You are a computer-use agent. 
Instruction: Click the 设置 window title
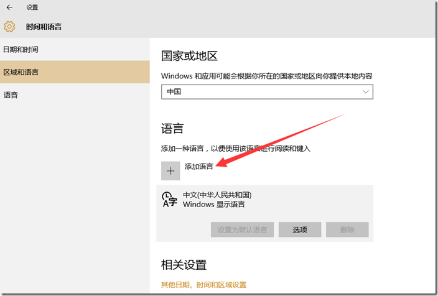point(32,7)
